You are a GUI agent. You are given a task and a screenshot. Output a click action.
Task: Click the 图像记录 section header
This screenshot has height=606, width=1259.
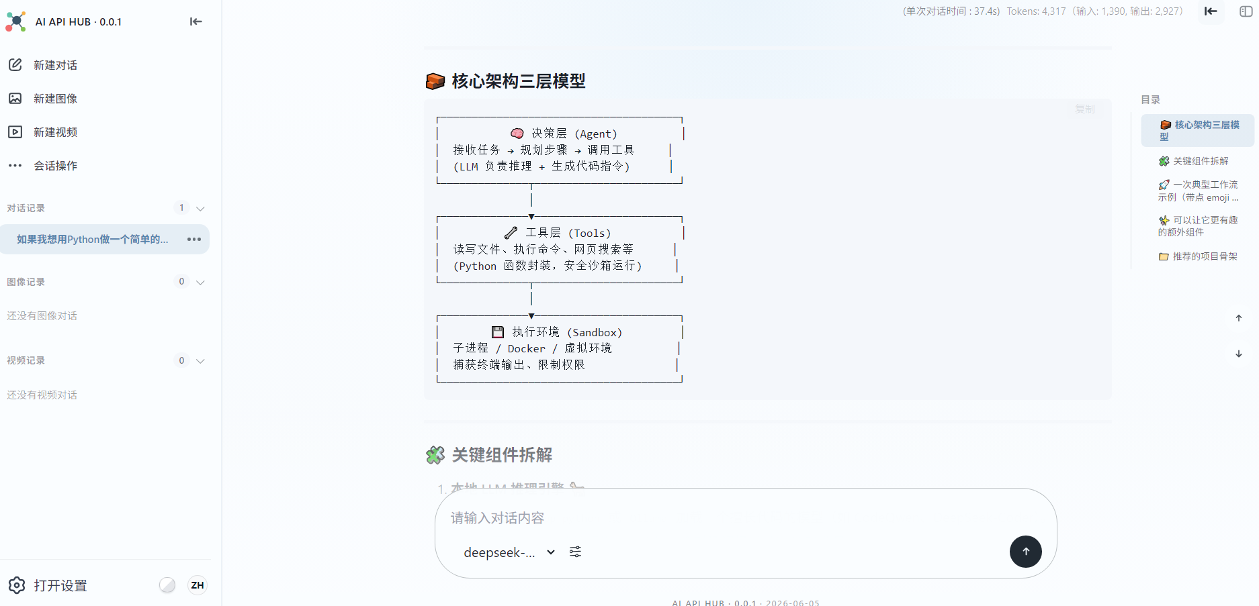tap(26, 282)
